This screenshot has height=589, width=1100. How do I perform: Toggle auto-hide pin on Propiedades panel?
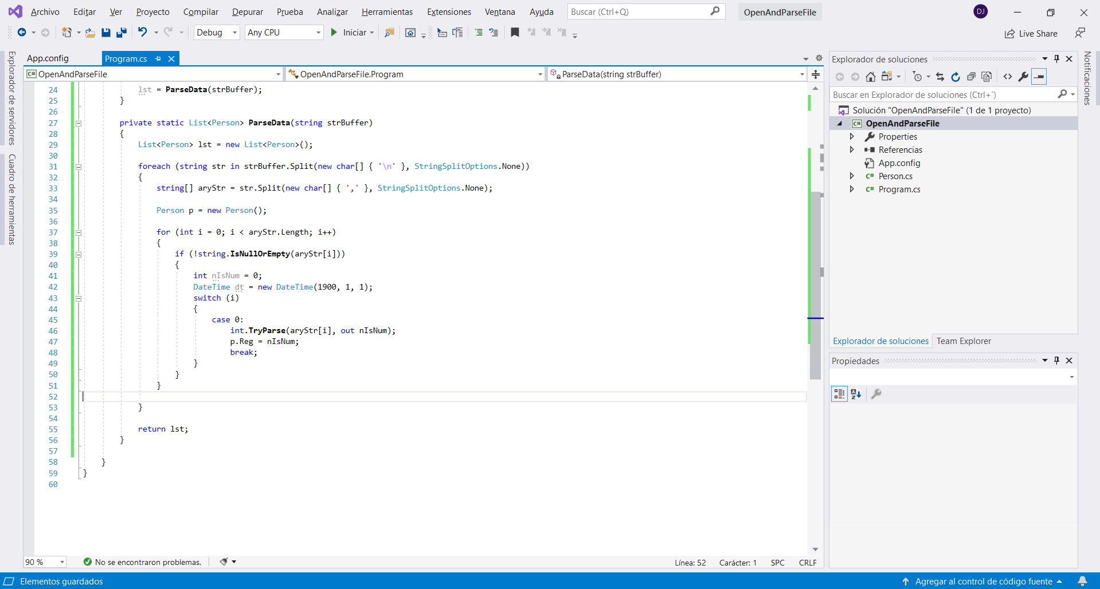1056,361
